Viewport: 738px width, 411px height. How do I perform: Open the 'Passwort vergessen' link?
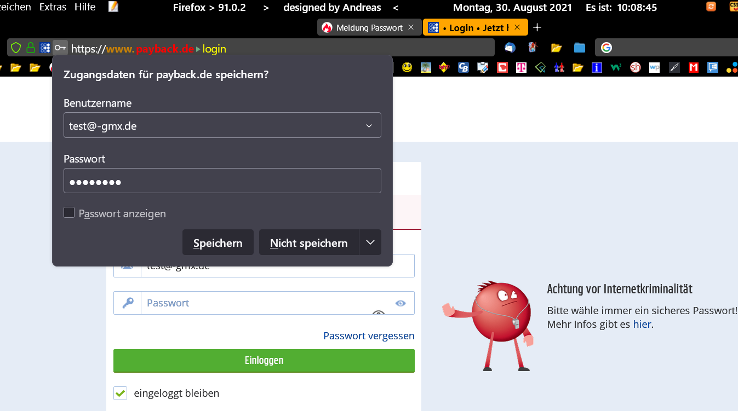tap(369, 335)
